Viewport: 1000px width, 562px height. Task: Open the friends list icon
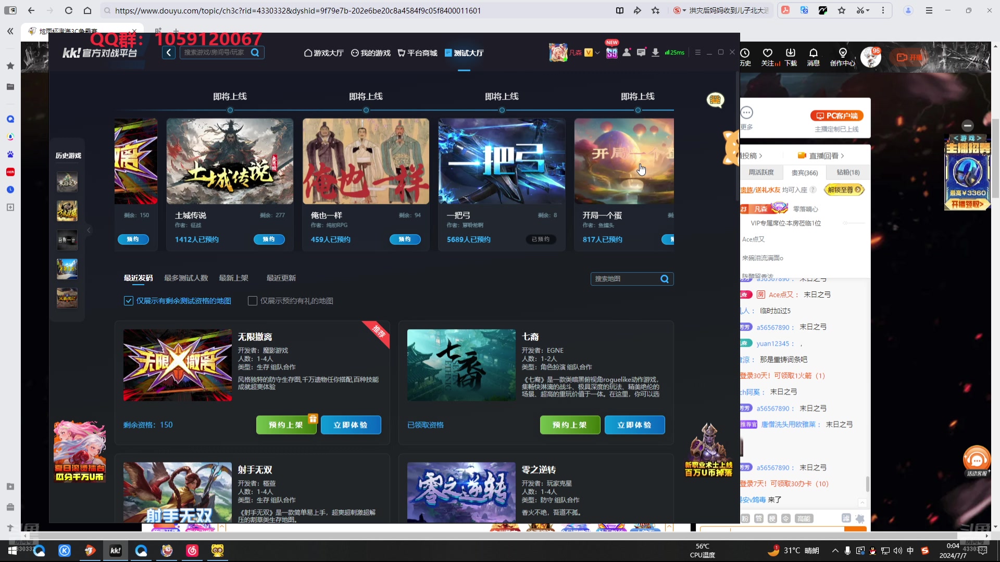(x=627, y=53)
